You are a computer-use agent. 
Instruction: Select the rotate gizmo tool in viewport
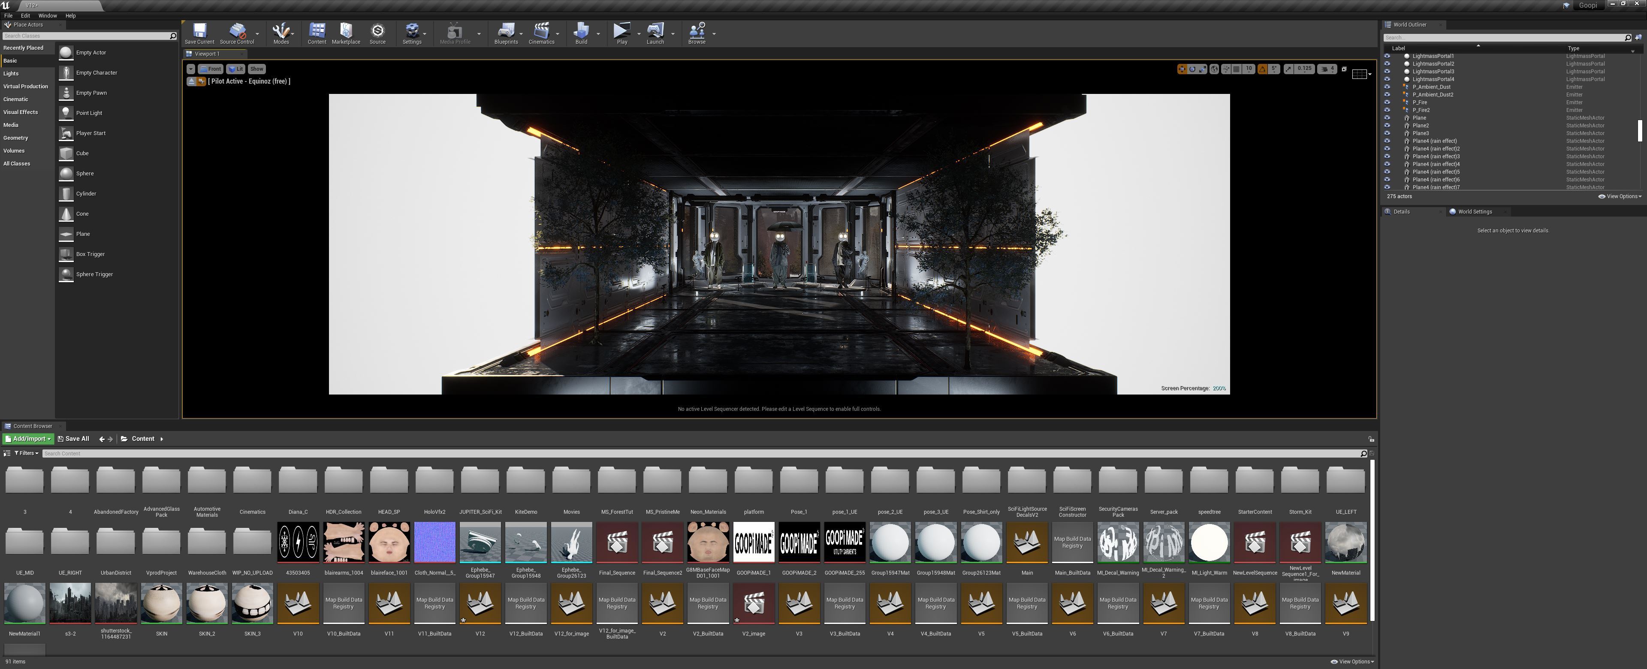[x=1192, y=69]
